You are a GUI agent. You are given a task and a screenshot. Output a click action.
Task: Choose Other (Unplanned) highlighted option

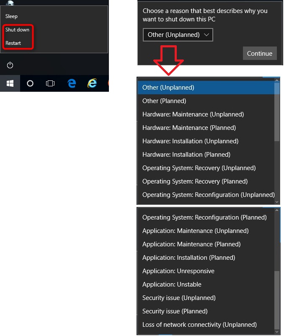[206, 88]
